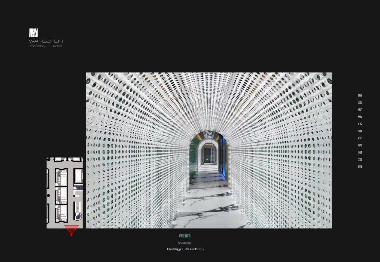
Task: Select the bottom Chinese character 目
Action: point(360,167)
